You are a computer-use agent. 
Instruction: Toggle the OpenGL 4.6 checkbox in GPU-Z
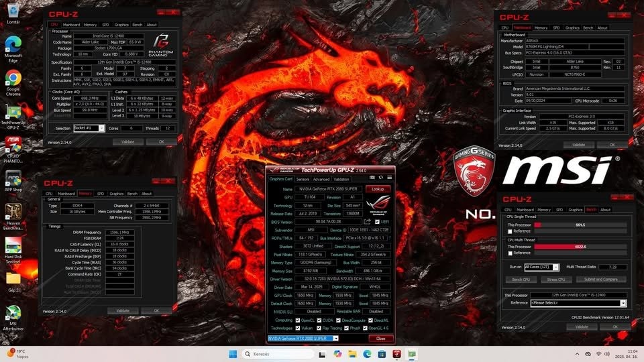point(365,328)
